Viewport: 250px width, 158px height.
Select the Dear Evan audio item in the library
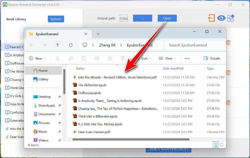click(x=13, y=137)
